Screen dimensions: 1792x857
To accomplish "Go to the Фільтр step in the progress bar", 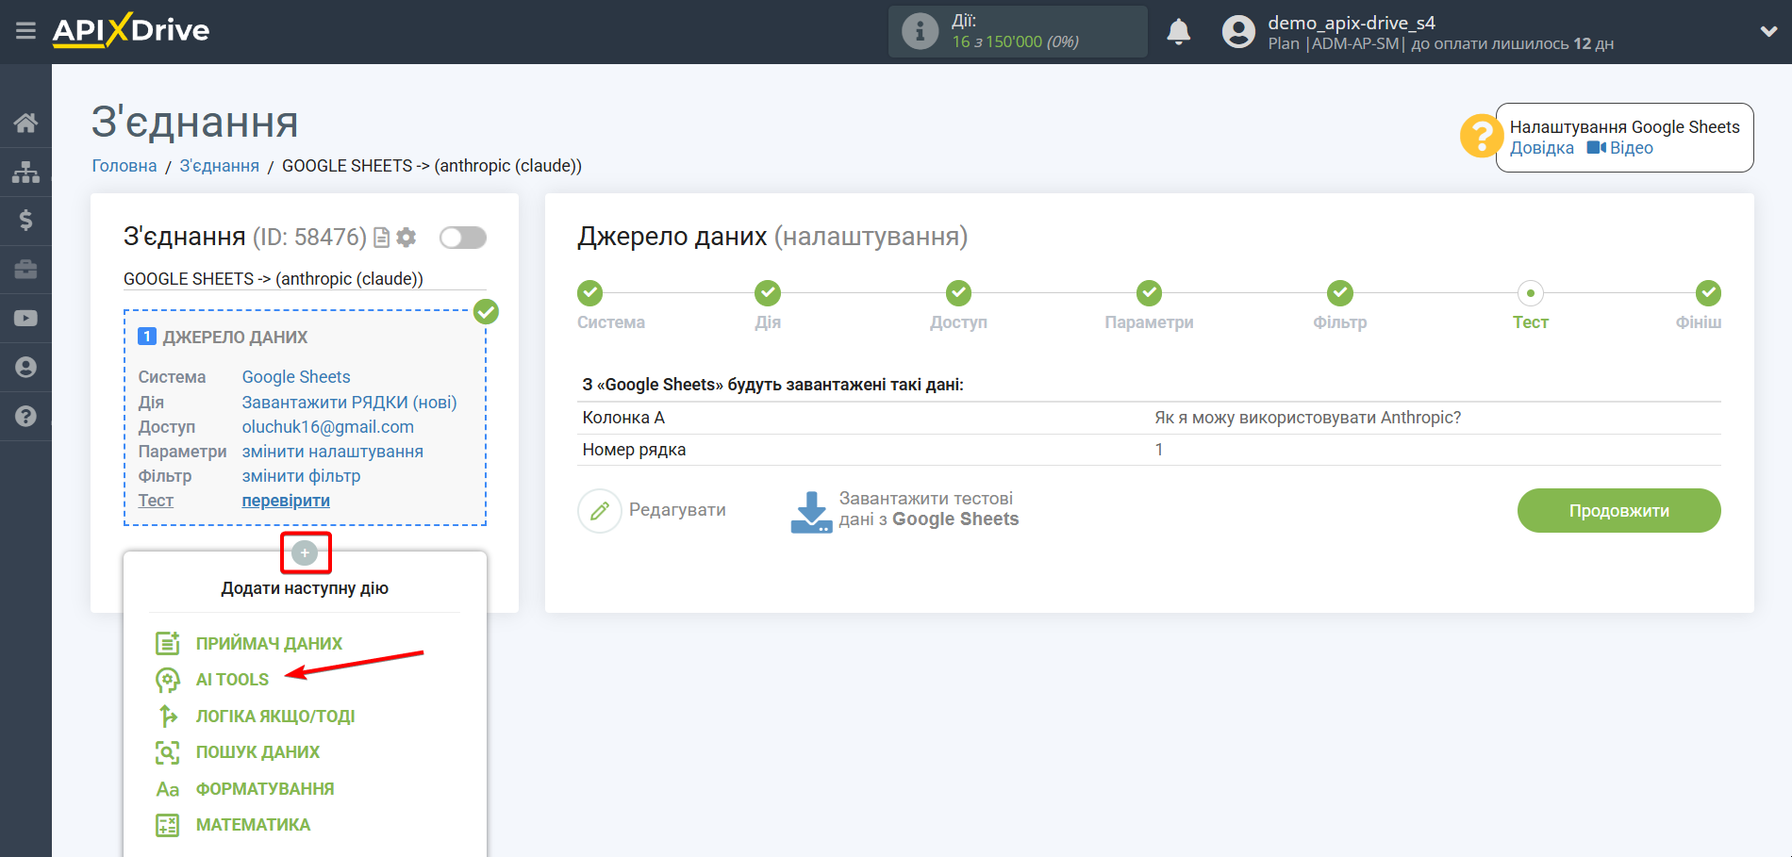I will (x=1339, y=294).
